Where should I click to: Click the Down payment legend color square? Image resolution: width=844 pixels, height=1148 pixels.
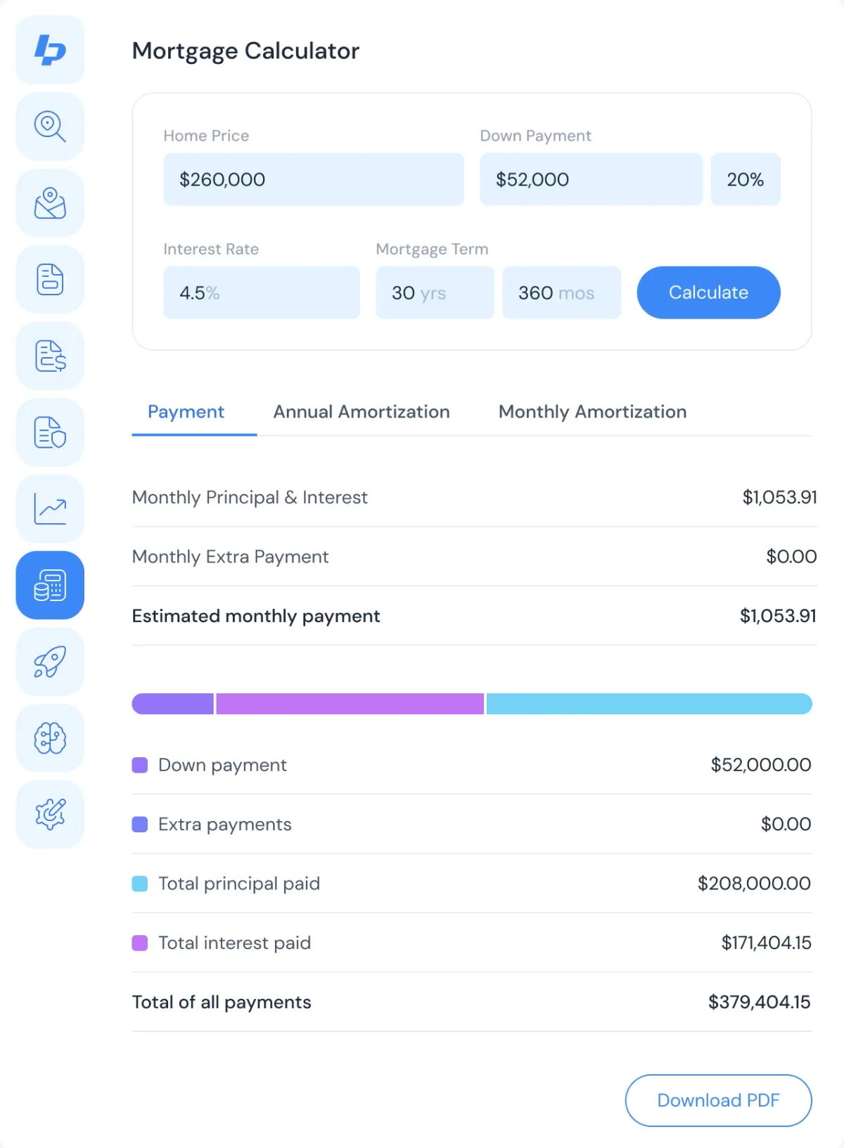[x=140, y=765]
